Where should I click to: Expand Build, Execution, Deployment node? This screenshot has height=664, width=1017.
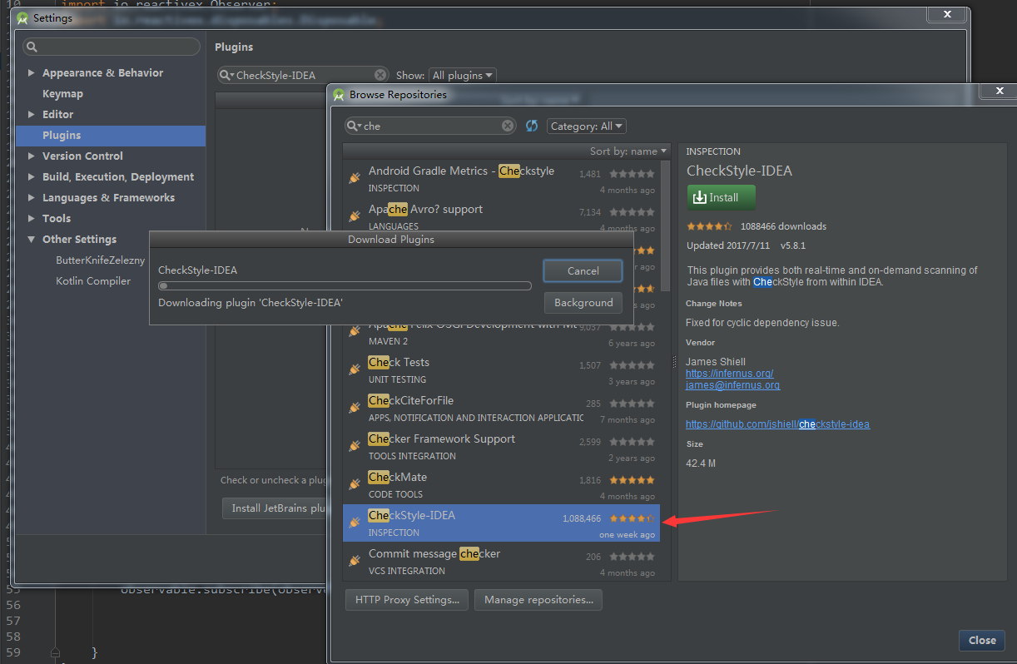32,177
